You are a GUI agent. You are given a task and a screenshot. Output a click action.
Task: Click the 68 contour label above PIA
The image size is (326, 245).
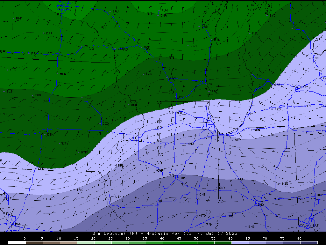(x=159, y=163)
